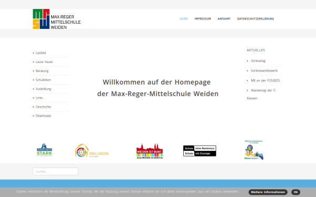
Task: Click the lesen.bayern logo image
Action: 254,150
